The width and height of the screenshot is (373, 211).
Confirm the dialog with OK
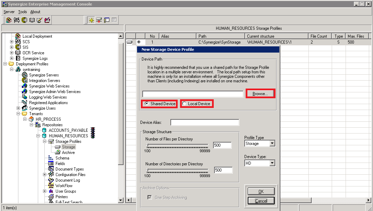pos(261,191)
